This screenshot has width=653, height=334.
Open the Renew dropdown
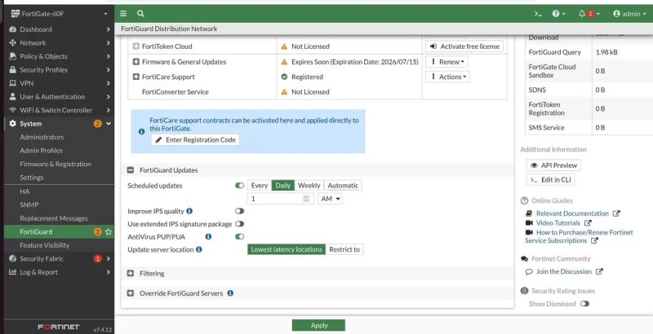446,62
